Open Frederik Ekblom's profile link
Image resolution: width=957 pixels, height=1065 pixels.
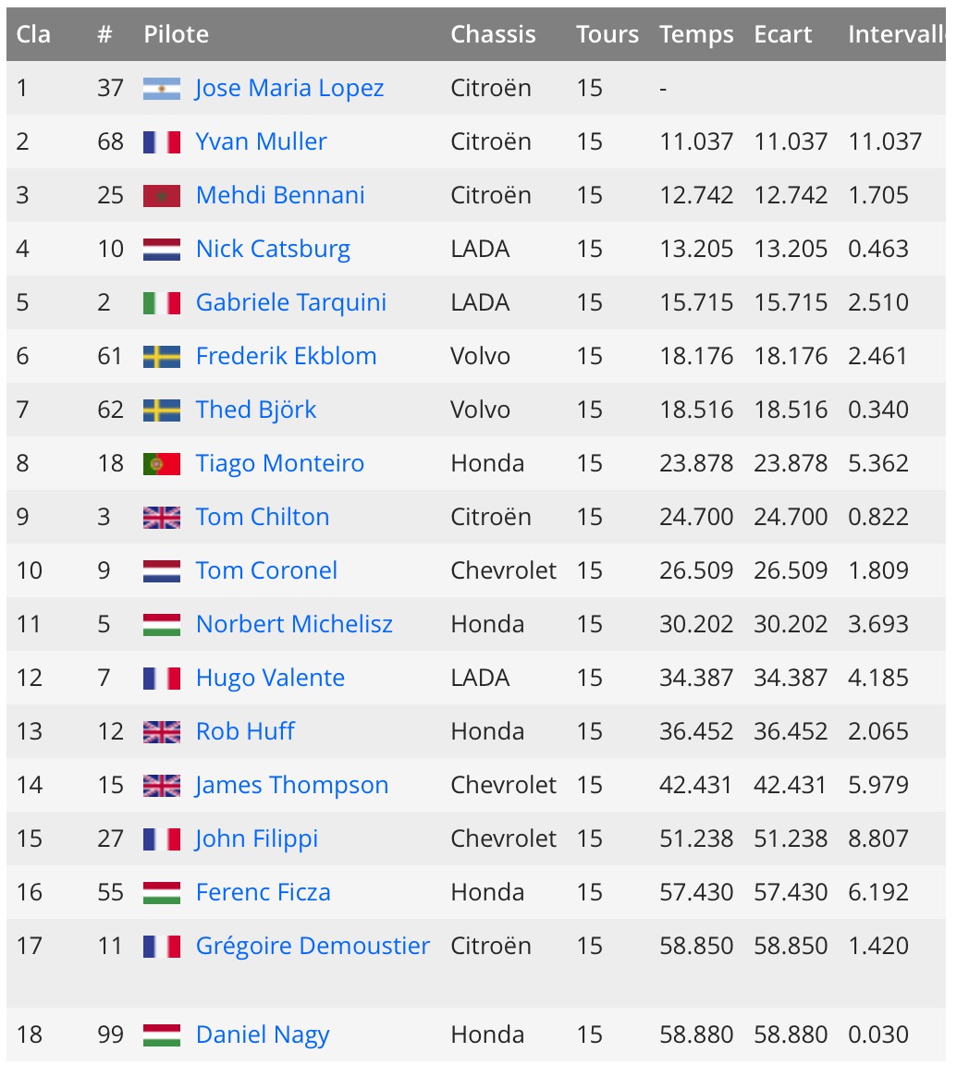pos(286,357)
